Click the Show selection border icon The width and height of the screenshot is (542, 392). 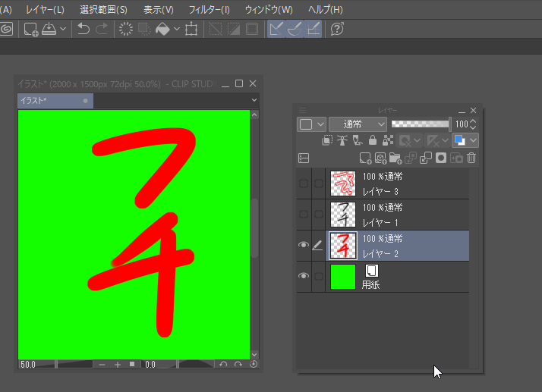point(252,29)
